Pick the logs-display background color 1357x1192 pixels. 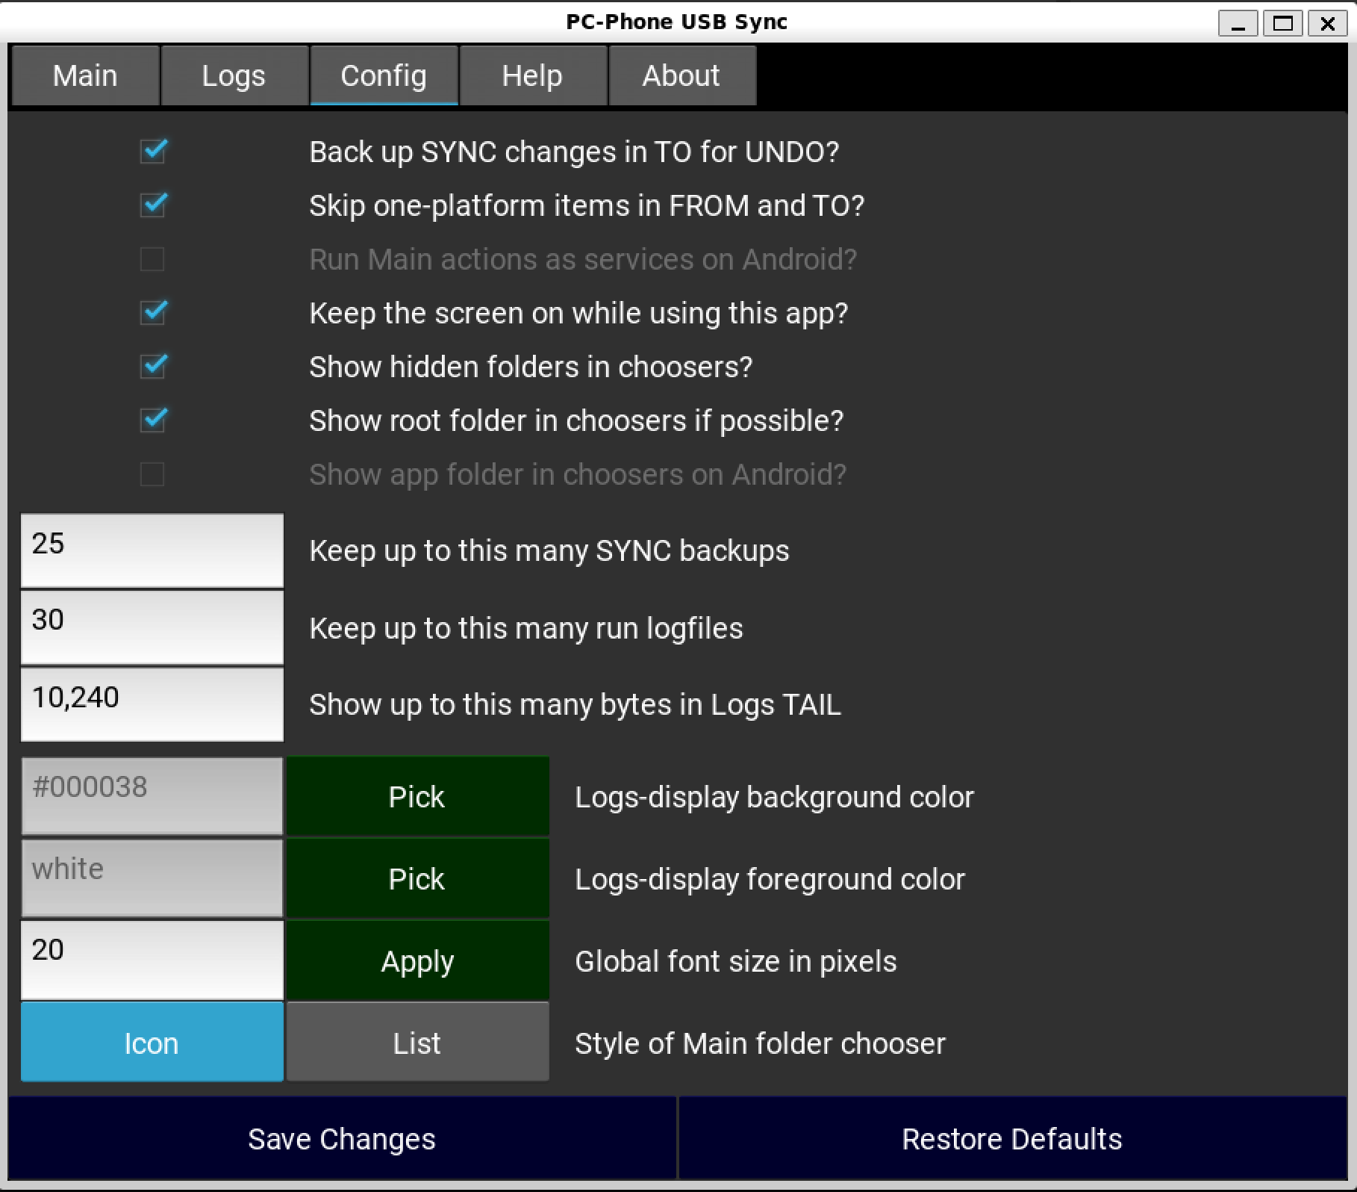[x=417, y=797]
